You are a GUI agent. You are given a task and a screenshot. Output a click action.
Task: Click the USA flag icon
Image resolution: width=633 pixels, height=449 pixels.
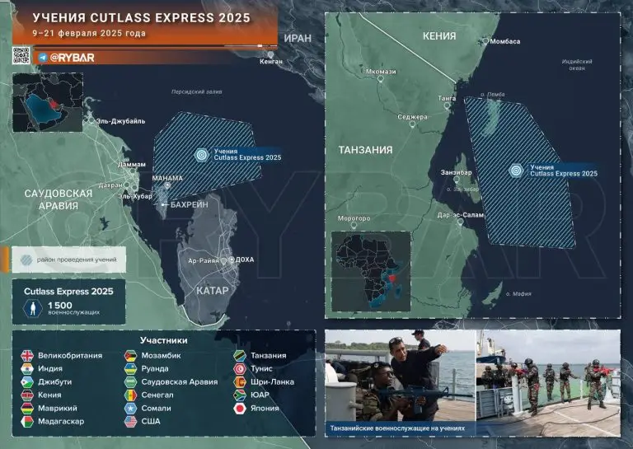pyautogui.click(x=131, y=422)
